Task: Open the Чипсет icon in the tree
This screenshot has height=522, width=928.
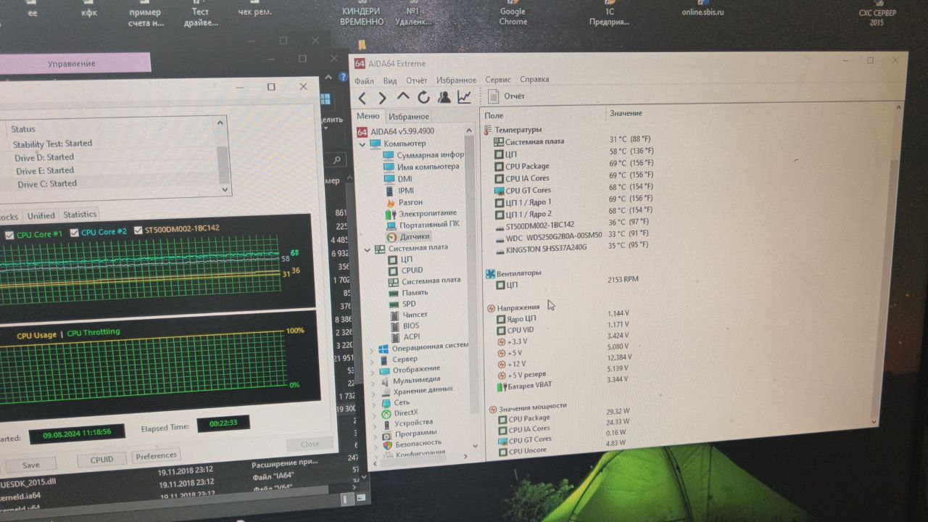Action: 394,315
